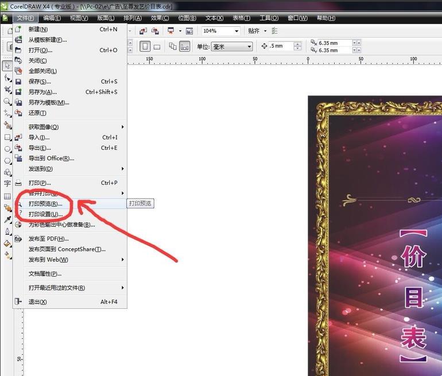Screen dimensions: 442x376
Task: Open the 104% zoom level dropdown
Action: [236, 31]
